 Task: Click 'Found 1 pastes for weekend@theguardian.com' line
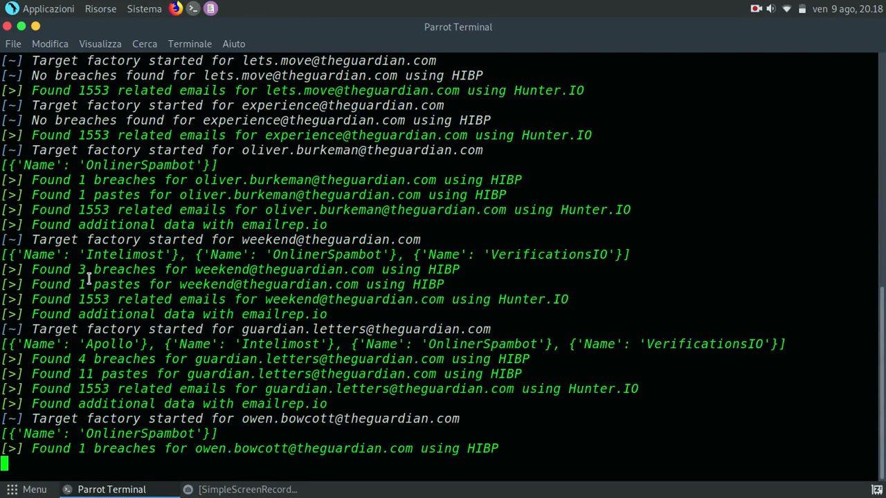pyautogui.click(x=223, y=284)
